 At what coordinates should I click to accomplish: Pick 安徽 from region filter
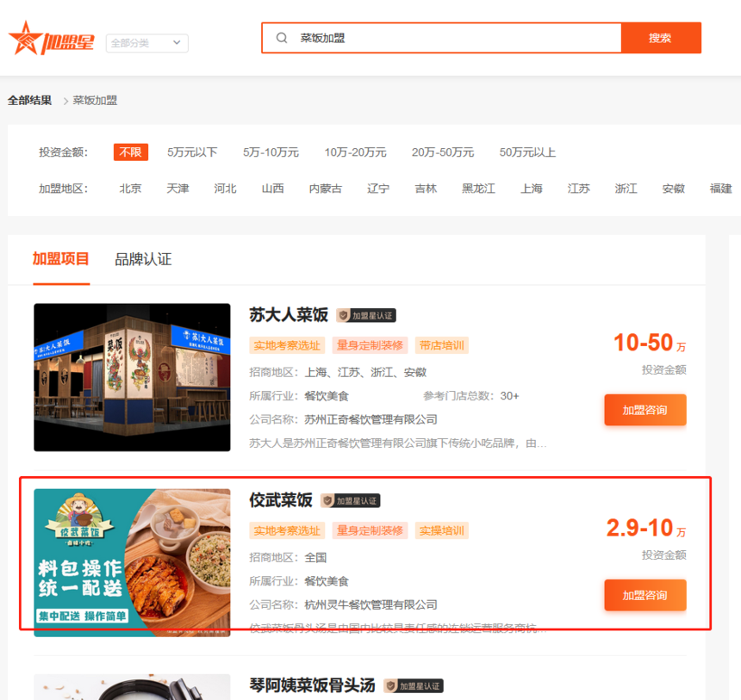coord(674,189)
